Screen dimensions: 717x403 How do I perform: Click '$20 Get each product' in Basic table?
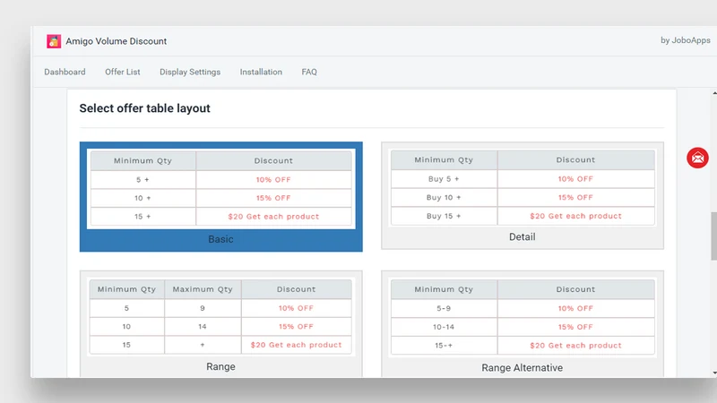273,216
